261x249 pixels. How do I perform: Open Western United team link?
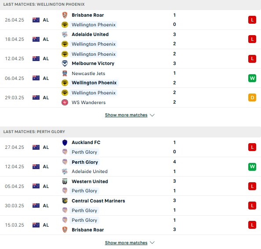click(x=90, y=181)
